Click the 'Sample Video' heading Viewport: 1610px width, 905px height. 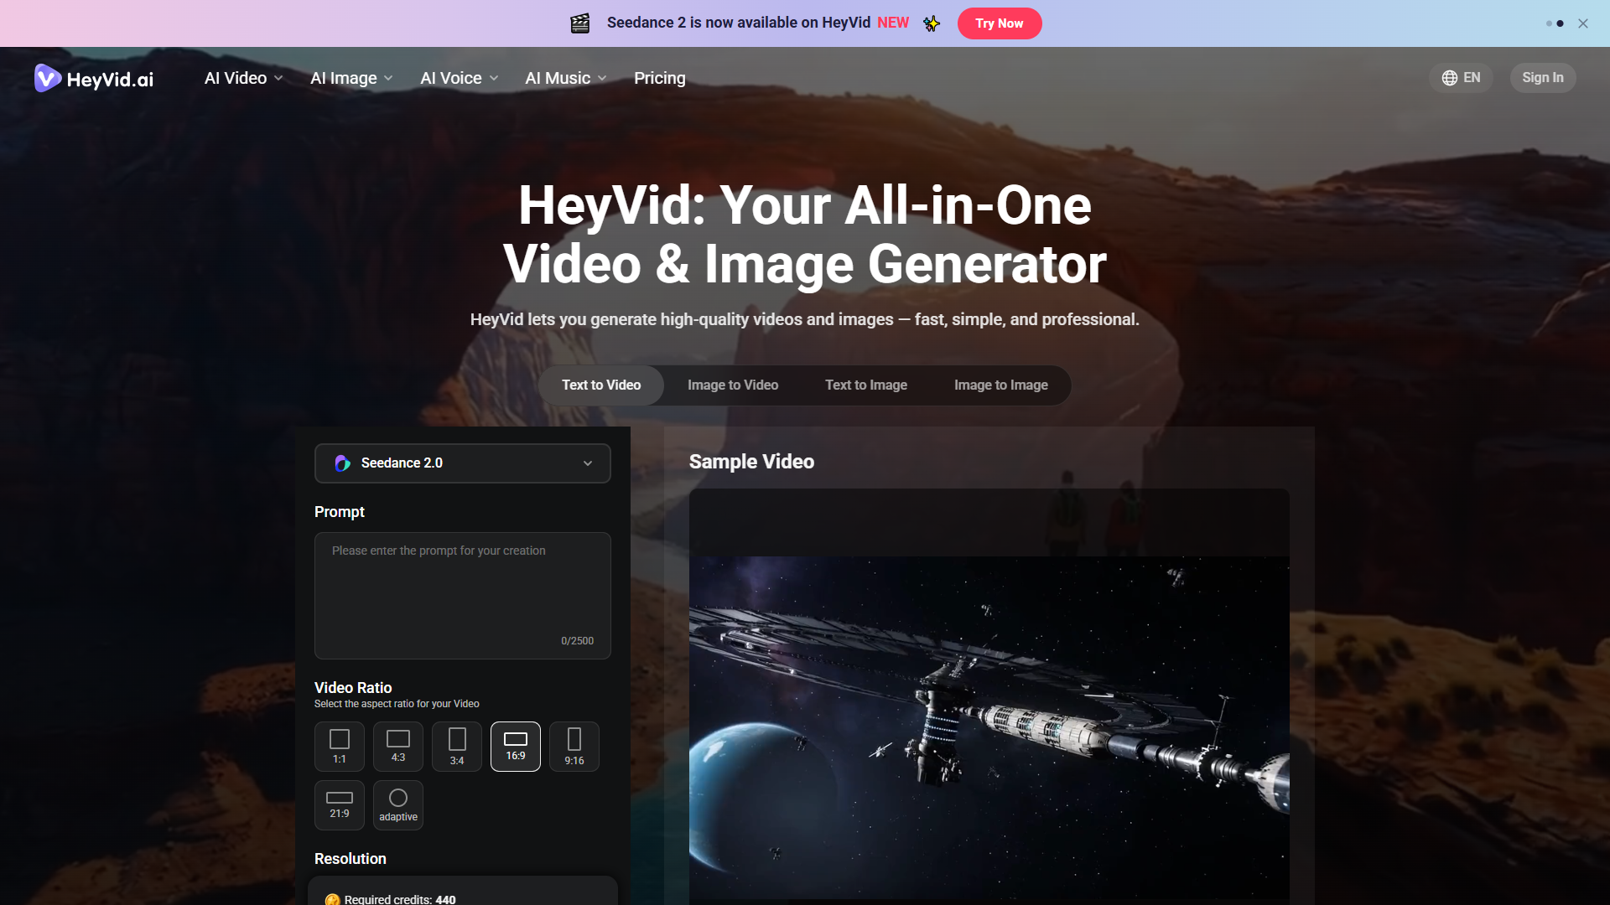[x=751, y=462]
